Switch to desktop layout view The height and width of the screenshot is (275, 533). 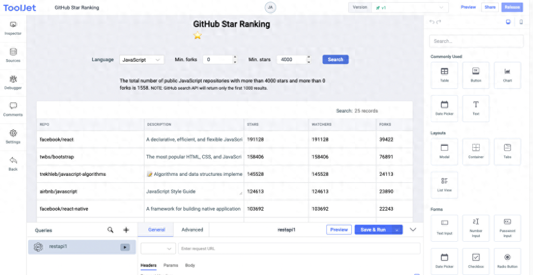(x=508, y=22)
